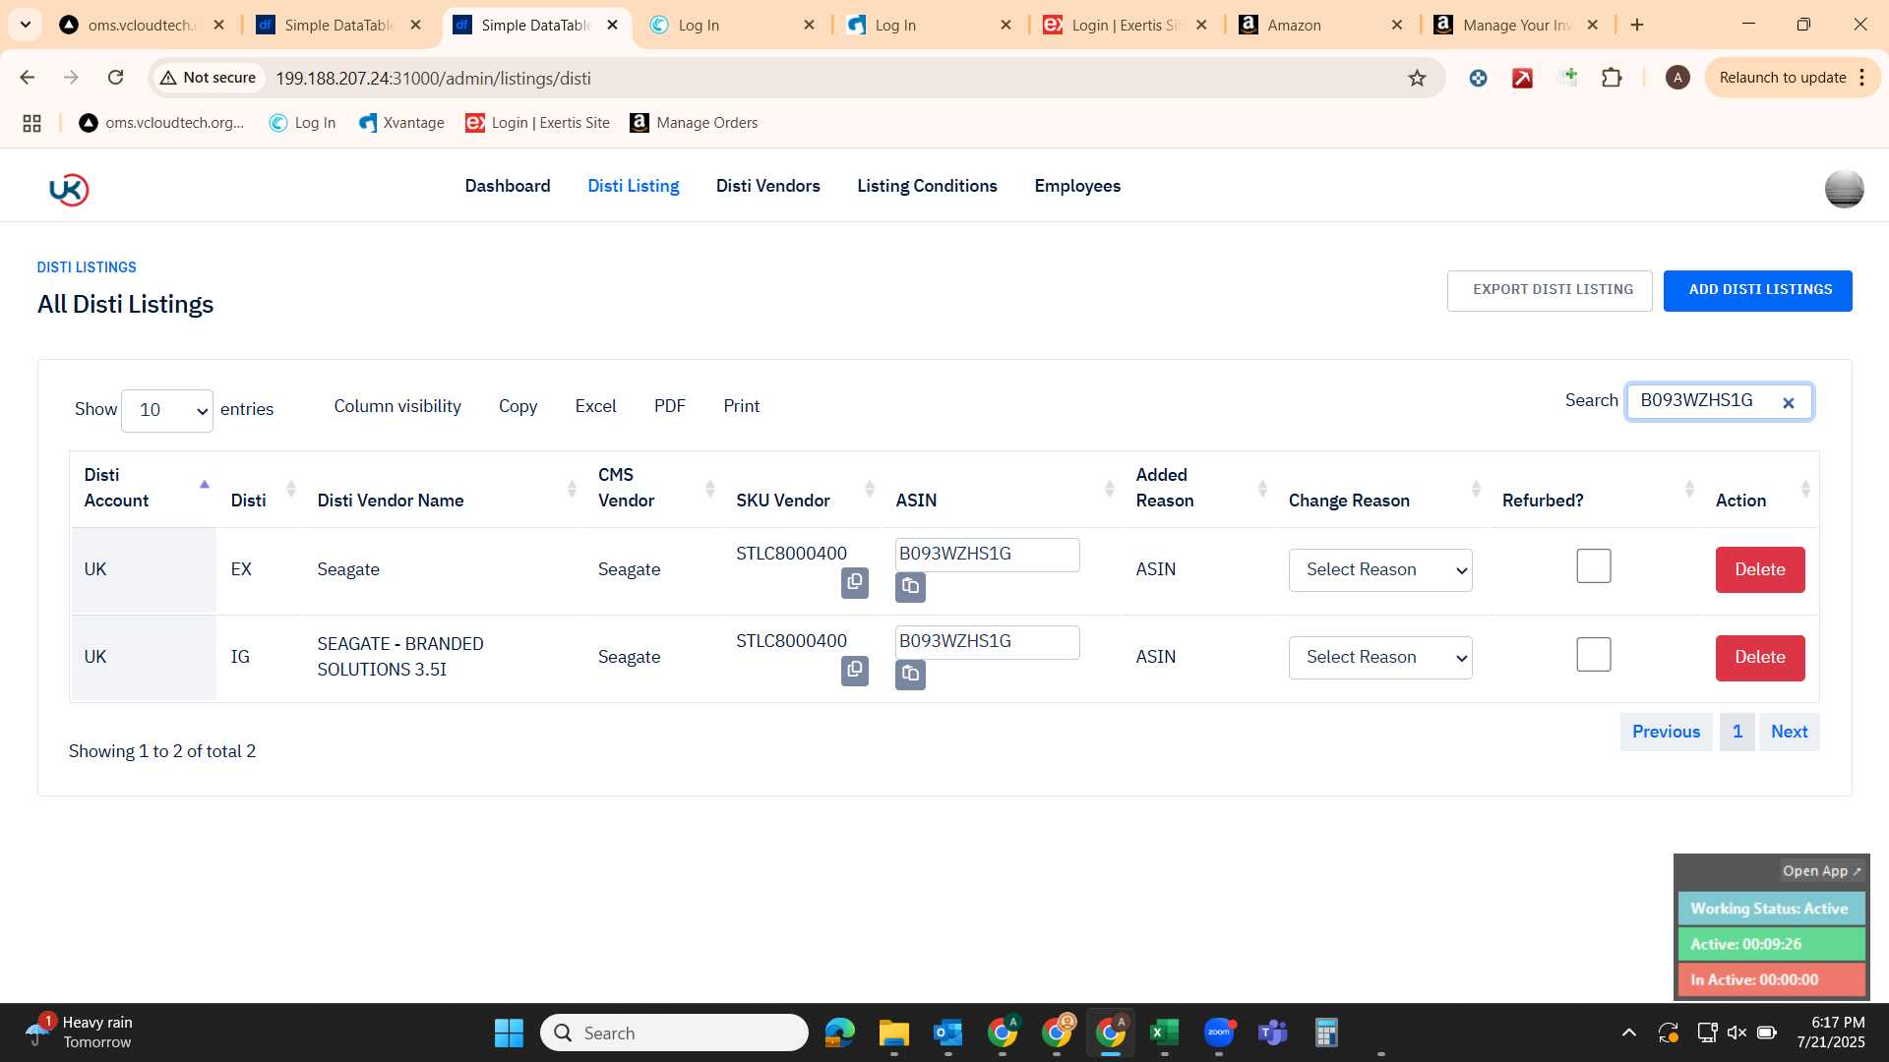Open Excel from taskbar
The height and width of the screenshot is (1062, 1889).
tap(1164, 1032)
